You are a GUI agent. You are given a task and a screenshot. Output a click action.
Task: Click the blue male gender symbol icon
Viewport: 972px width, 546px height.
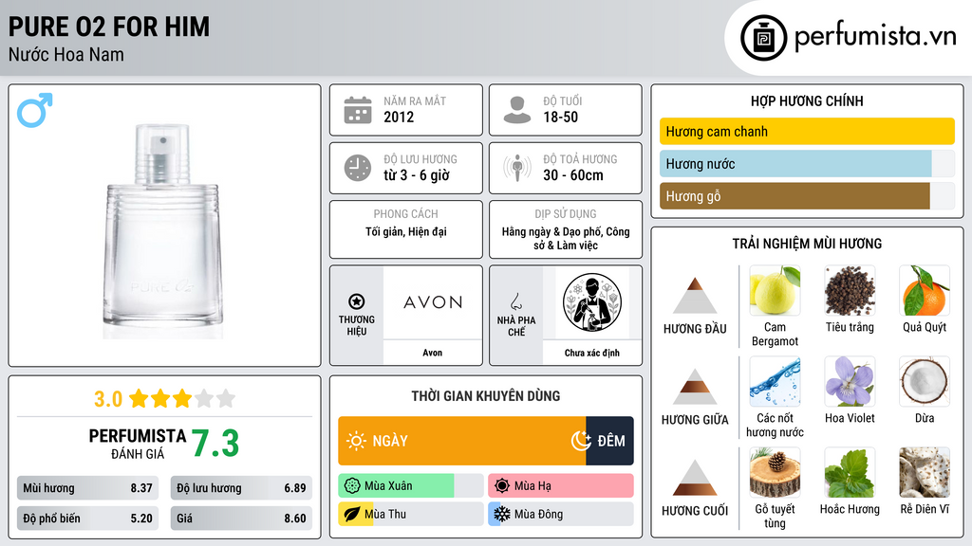(x=35, y=110)
